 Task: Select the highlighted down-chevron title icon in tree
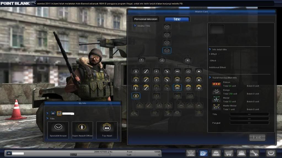(x=167, y=50)
